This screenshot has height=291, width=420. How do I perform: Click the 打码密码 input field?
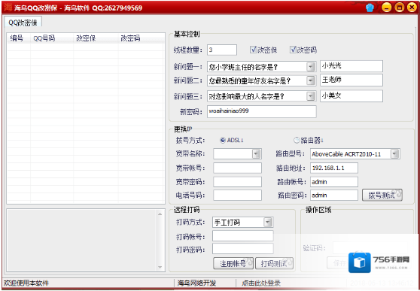pyautogui.click(x=243, y=249)
